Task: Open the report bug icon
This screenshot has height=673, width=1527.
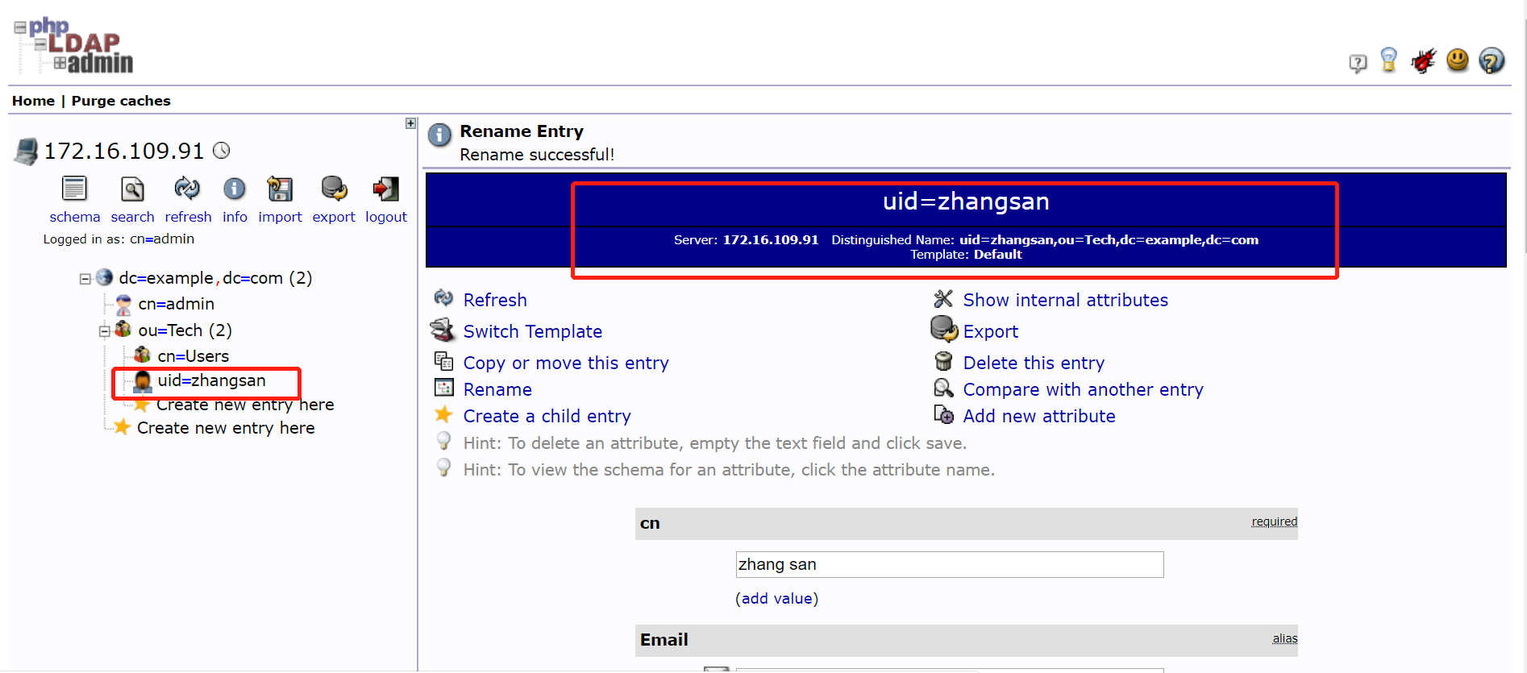Action: (1423, 60)
